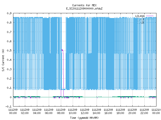
Task: Click the y-axis tick label '0.7'
Action: 9,32
